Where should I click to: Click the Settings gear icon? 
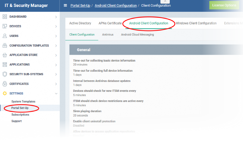tap(5, 93)
